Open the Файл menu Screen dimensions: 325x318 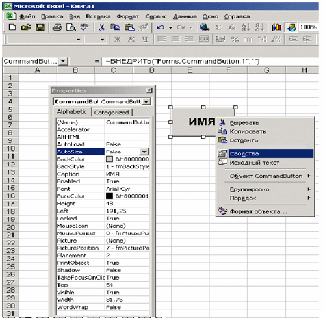27,16
